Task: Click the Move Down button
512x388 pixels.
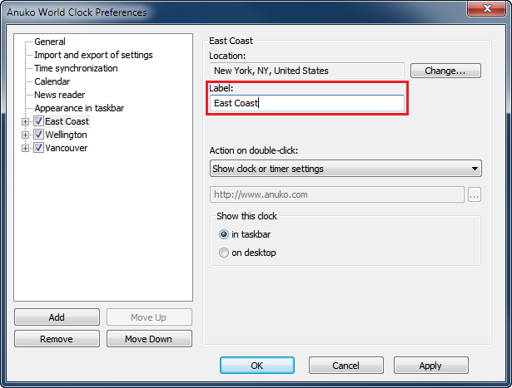Action: 147,339
